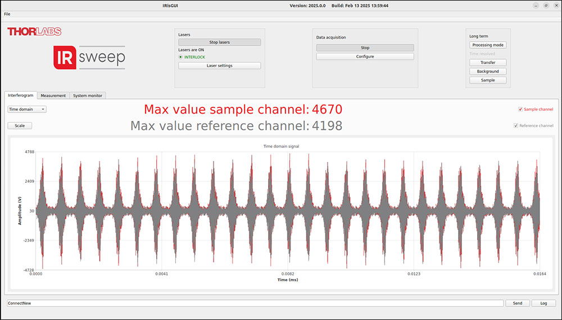Viewport: 562px width, 320px height.
Task: Open the Time domain dropdown
Action: [27, 109]
